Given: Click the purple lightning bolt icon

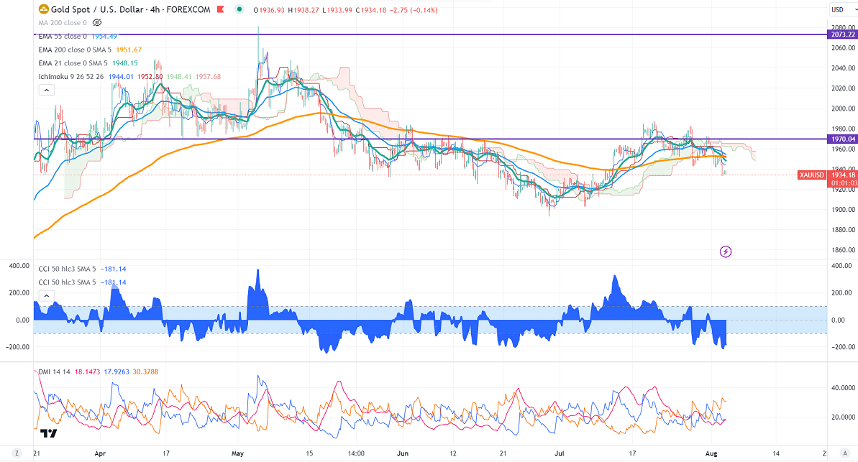Looking at the screenshot, I should (x=726, y=251).
